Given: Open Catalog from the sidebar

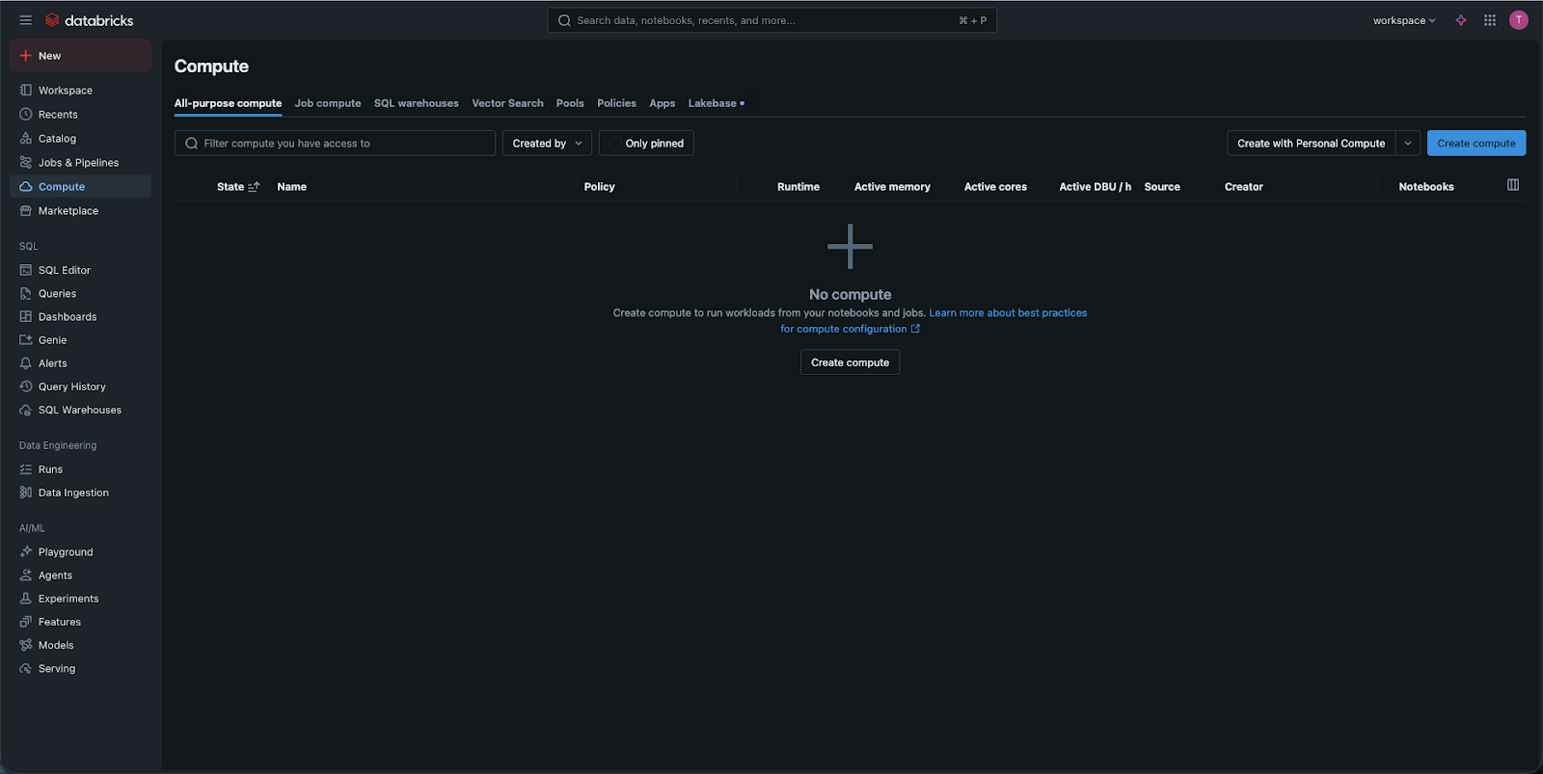Looking at the screenshot, I should 57,139.
